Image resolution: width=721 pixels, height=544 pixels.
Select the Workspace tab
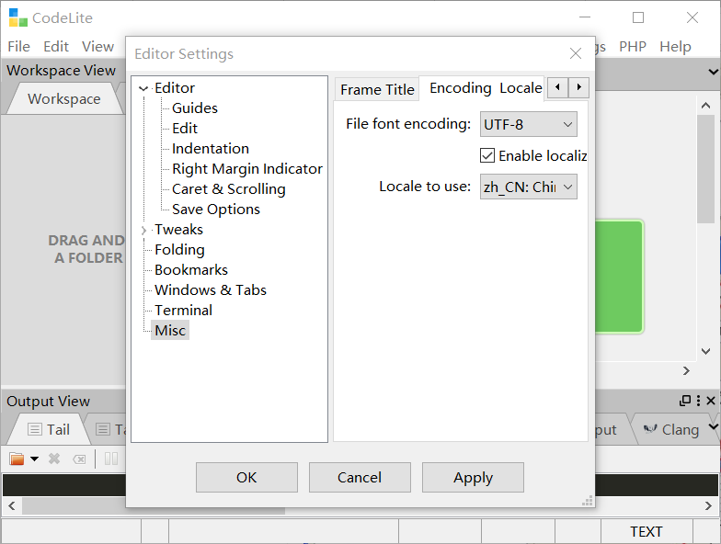[x=64, y=99]
